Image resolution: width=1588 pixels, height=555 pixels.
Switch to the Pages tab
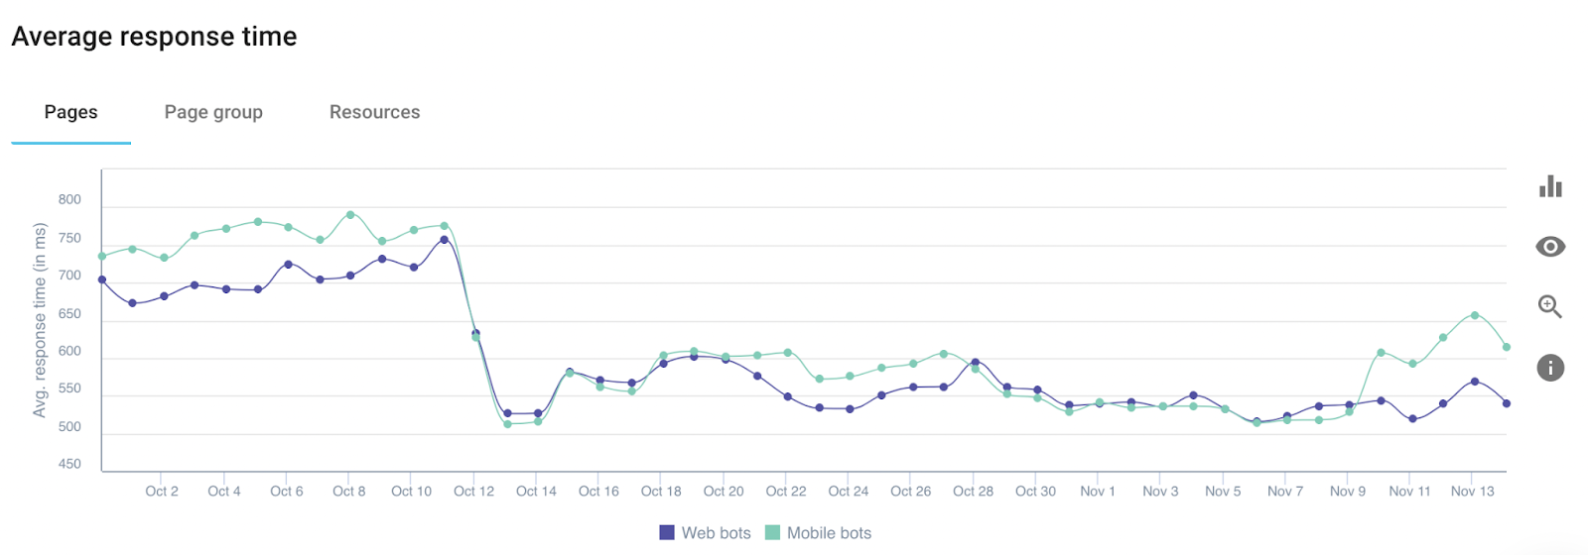tap(71, 112)
